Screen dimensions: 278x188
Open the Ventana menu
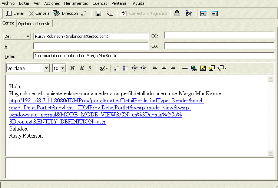click(x=119, y=3)
